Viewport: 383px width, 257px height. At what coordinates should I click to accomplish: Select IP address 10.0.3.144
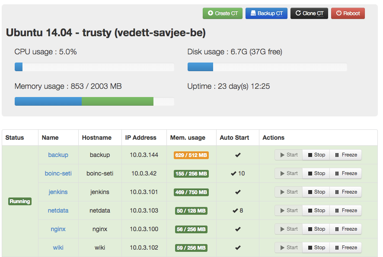point(144,155)
